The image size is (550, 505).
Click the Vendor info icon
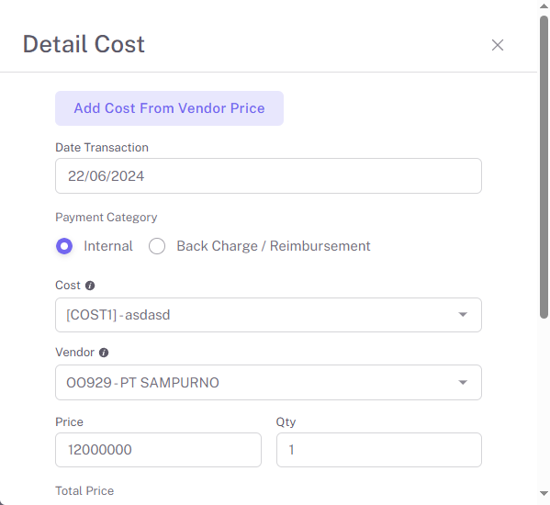104,353
